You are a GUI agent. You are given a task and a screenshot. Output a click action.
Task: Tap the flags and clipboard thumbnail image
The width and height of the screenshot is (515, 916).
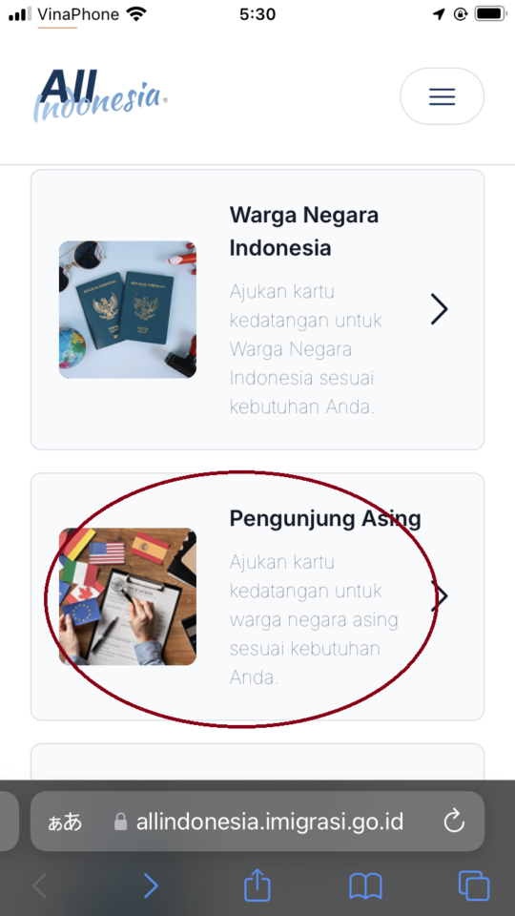pos(127,596)
